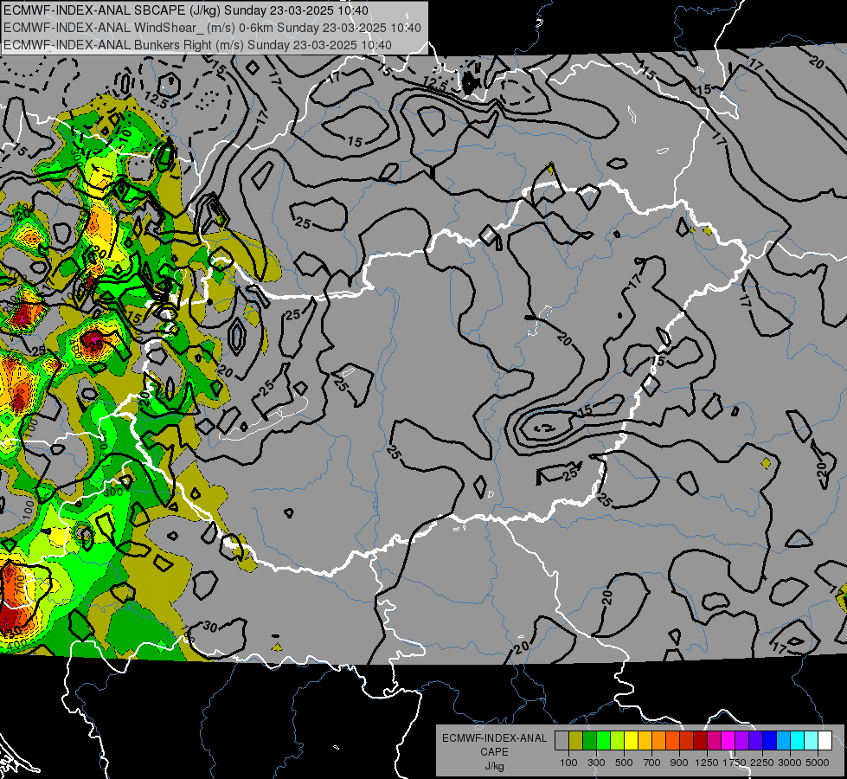This screenshot has width=847, height=779.
Task: Click the 5000 value in legend scale
Action: pos(818,763)
